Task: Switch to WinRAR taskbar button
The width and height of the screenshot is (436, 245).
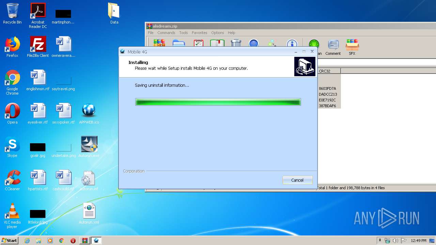Action: [x=84, y=241]
